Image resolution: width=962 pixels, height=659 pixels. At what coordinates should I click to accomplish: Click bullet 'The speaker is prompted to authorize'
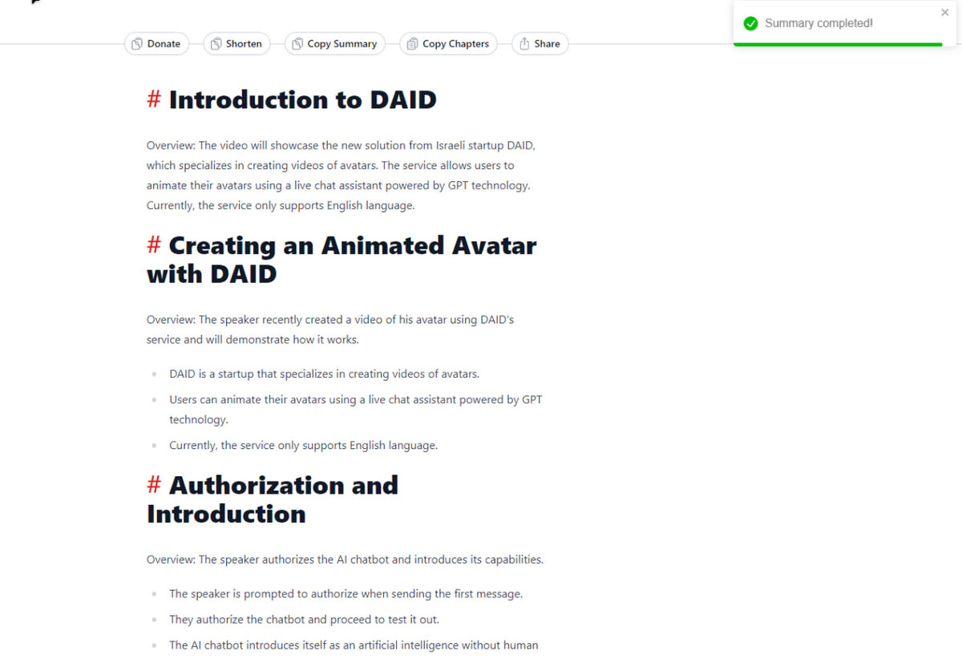click(346, 594)
